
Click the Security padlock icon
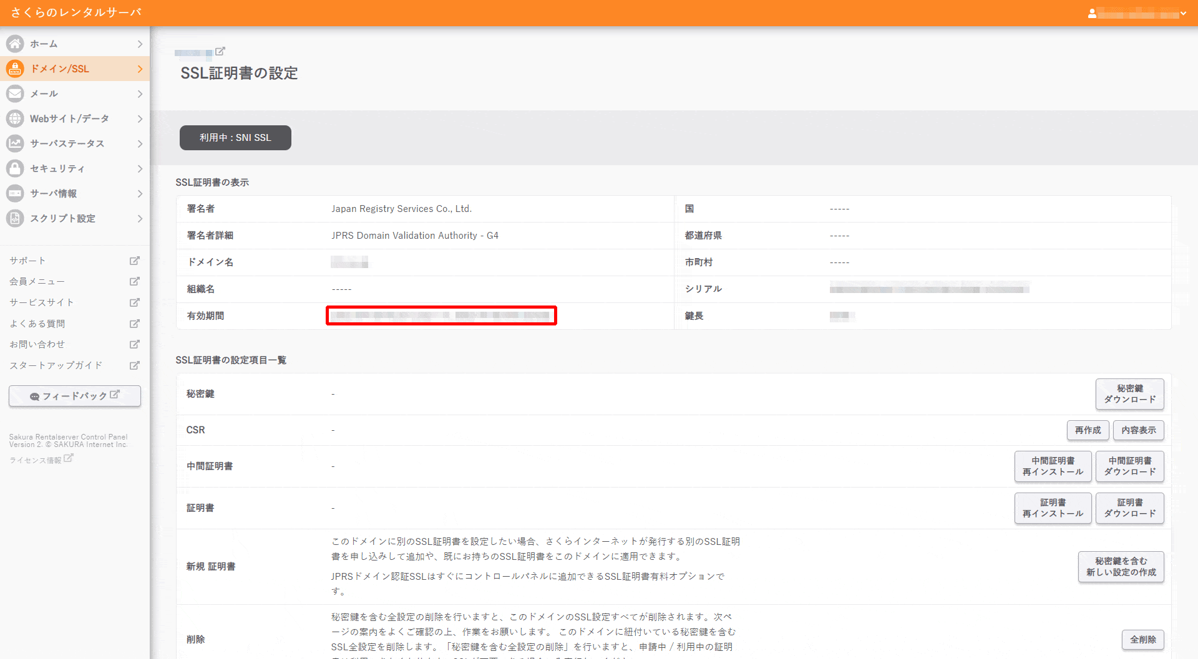[15, 168]
